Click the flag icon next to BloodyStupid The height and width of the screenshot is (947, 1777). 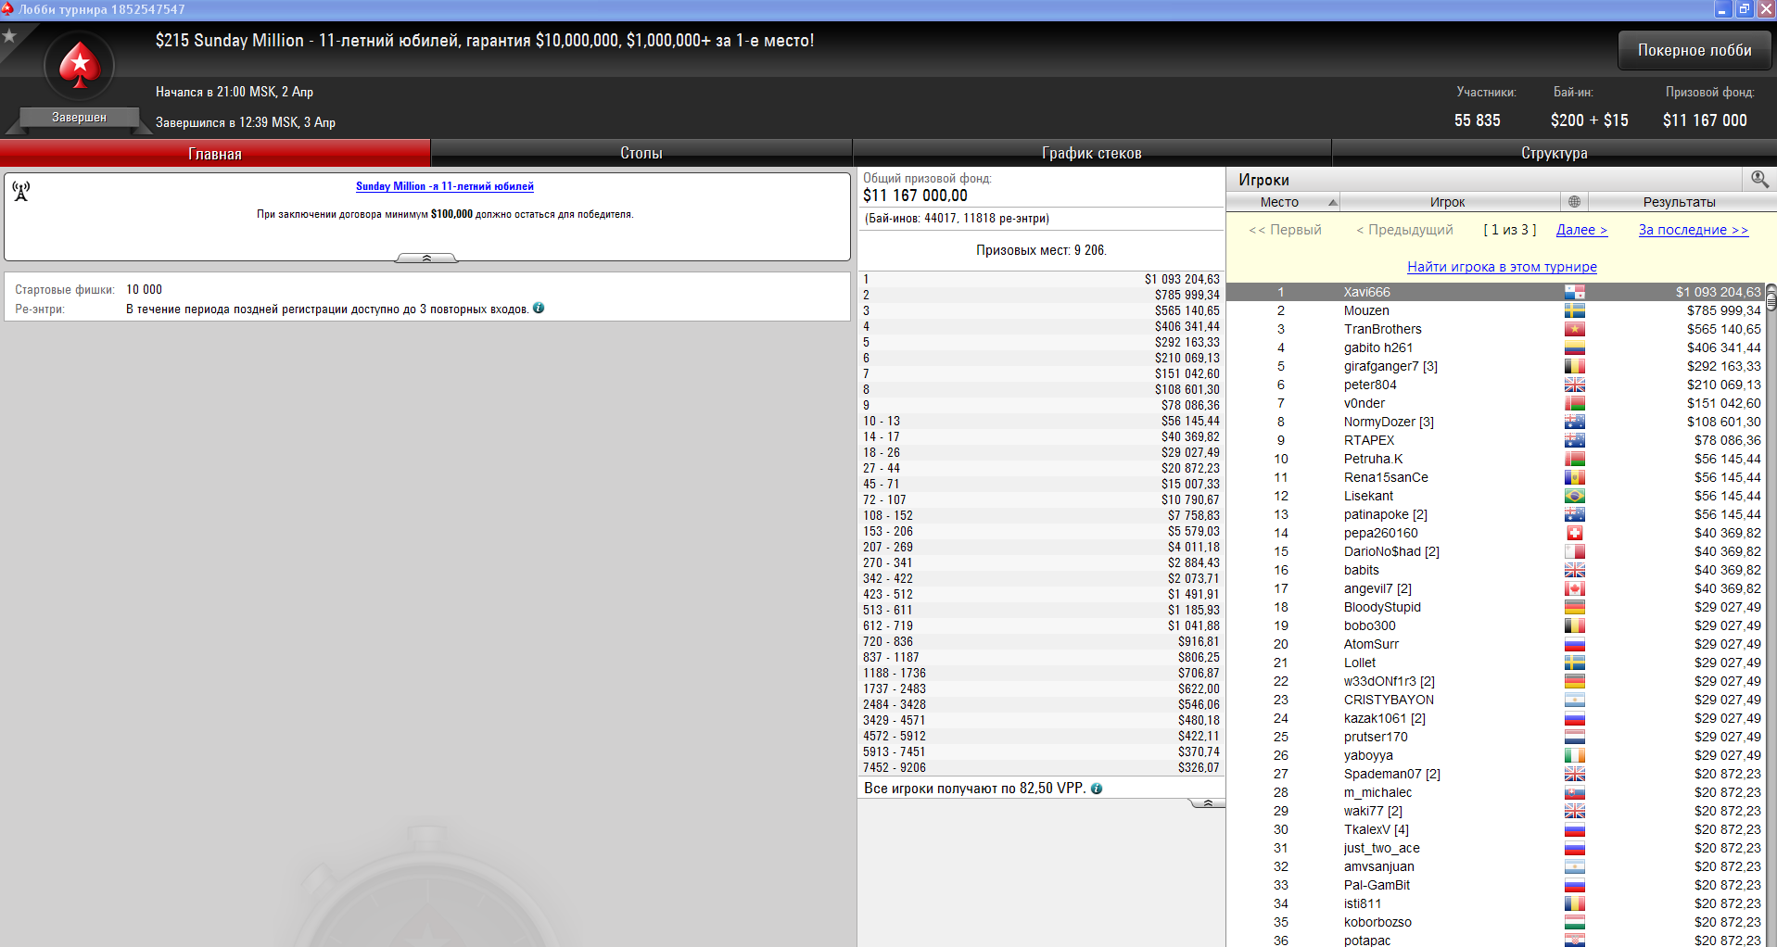point(1574,607)
